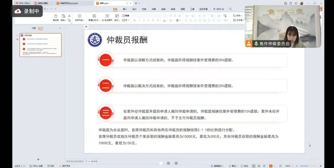Start slideshow with 当页开始 button
Screen dimensions: 334x168
click(79, 16)
